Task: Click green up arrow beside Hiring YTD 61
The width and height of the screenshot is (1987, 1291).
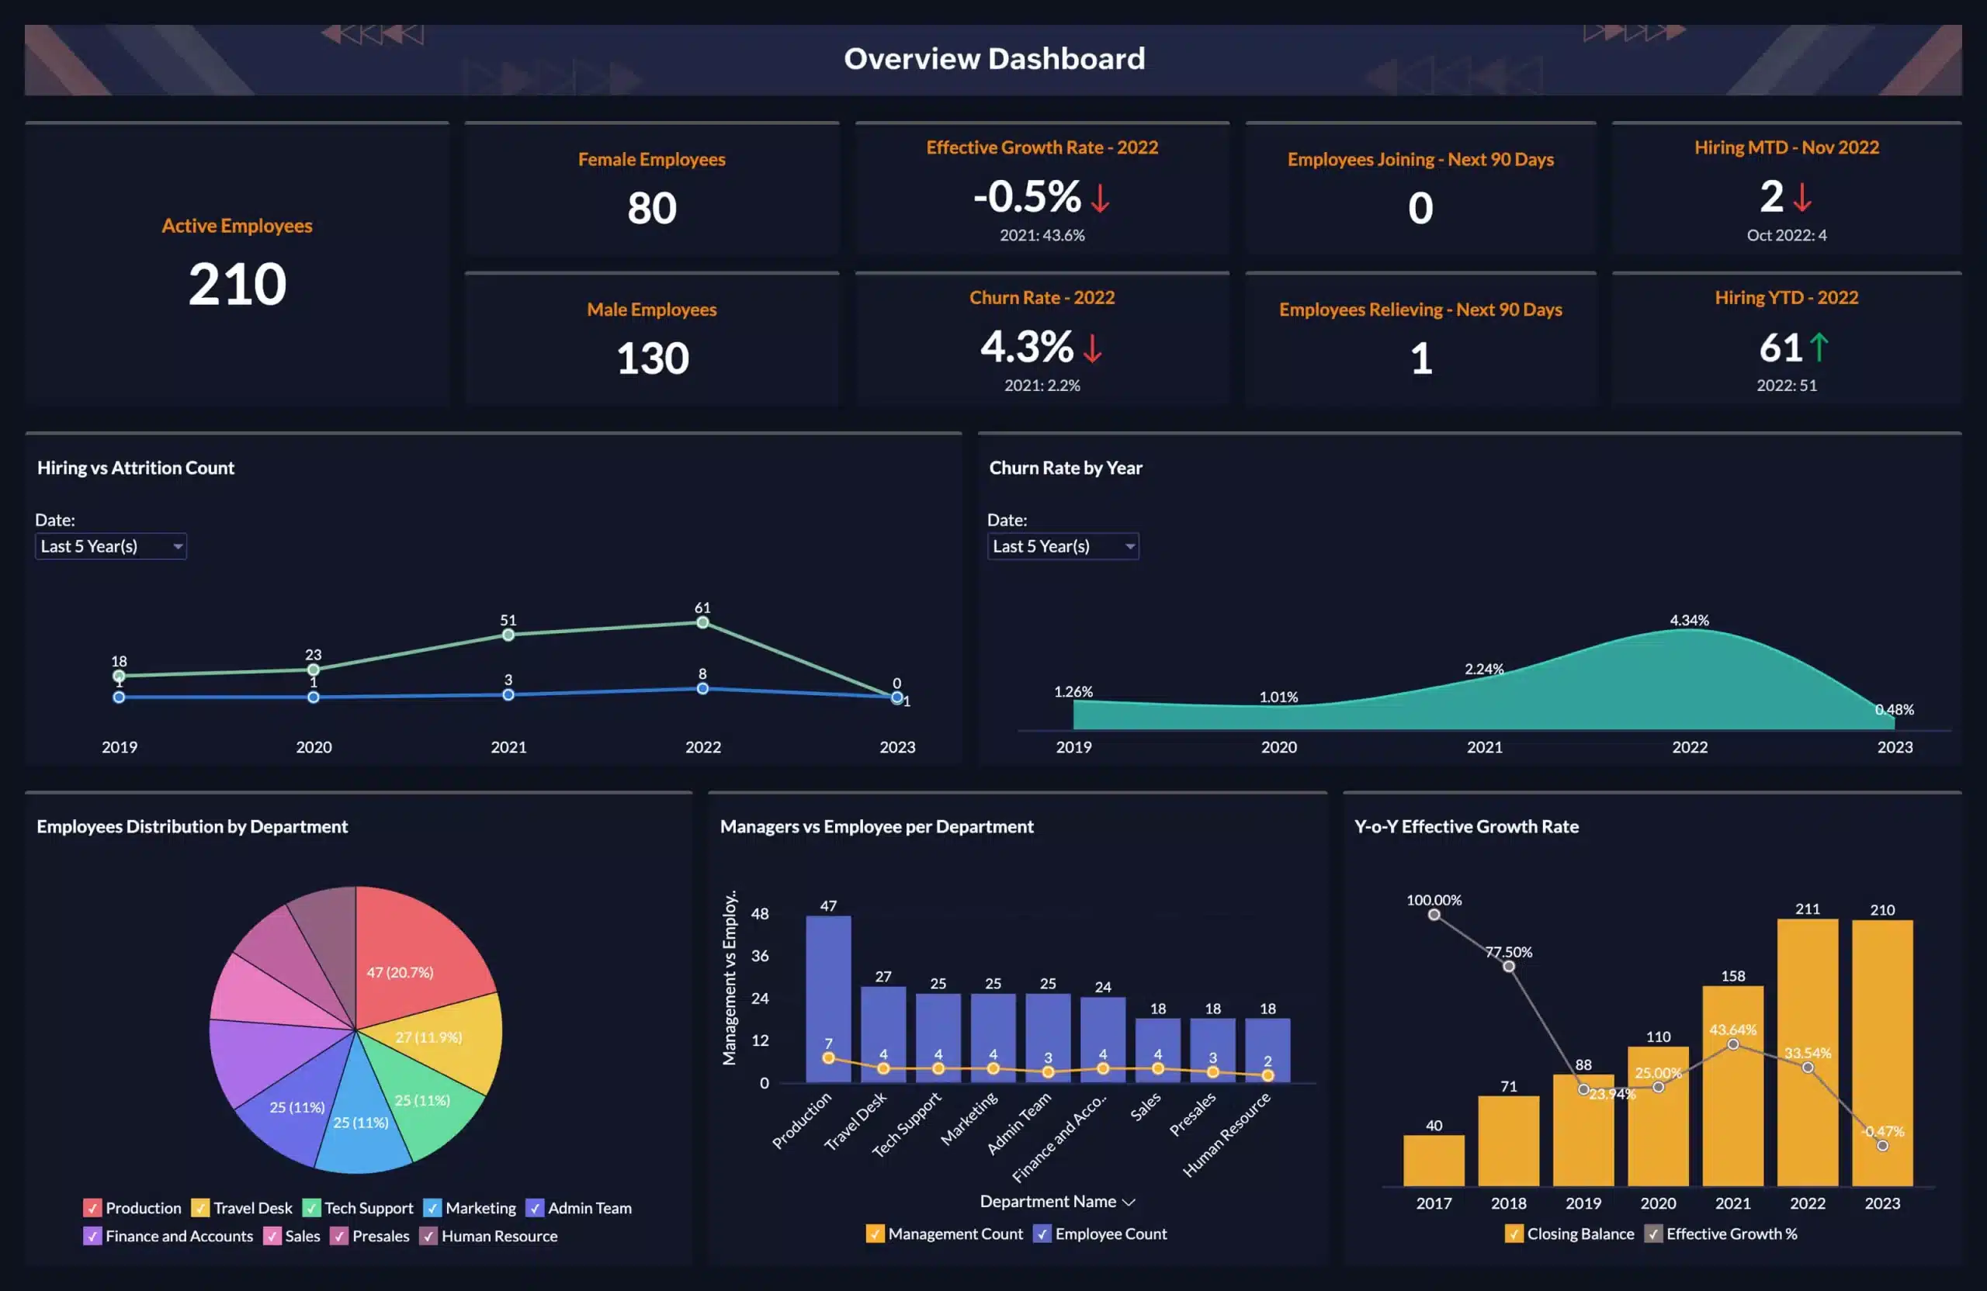Action: [x=1819, y=347]
